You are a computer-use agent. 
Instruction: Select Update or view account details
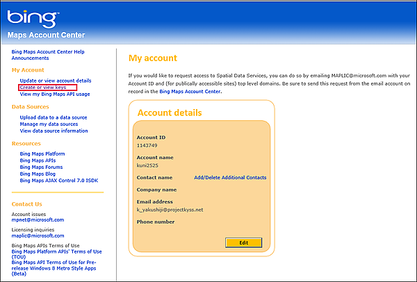[x=56, y=81]
